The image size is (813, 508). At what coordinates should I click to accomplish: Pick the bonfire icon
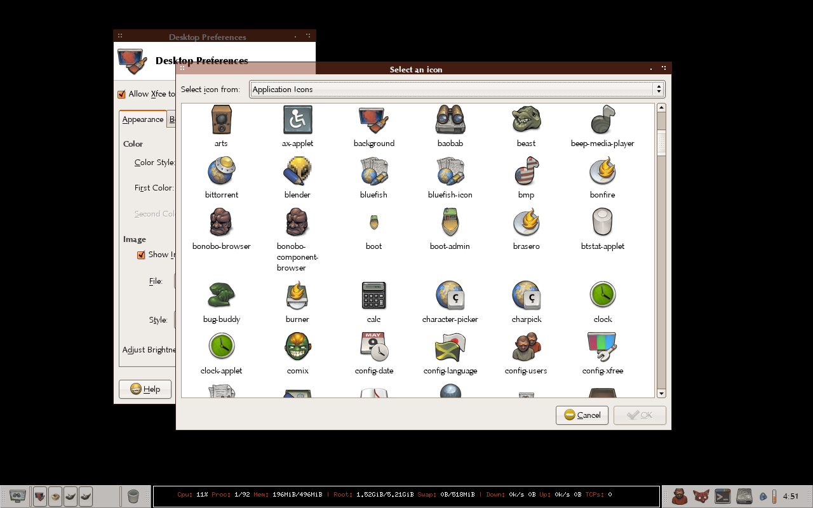coord(602,171)
